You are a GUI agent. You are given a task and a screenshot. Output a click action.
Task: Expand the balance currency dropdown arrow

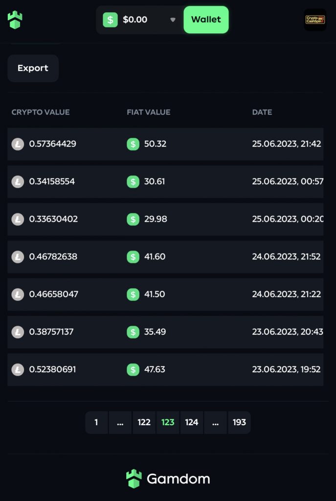[x=173, y=20]
